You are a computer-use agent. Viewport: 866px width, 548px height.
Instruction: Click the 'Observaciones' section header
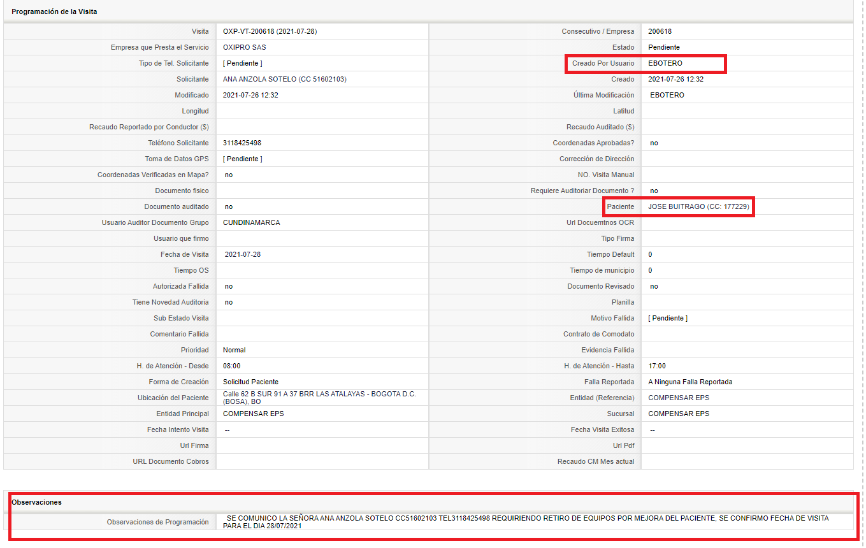point(36,502)
